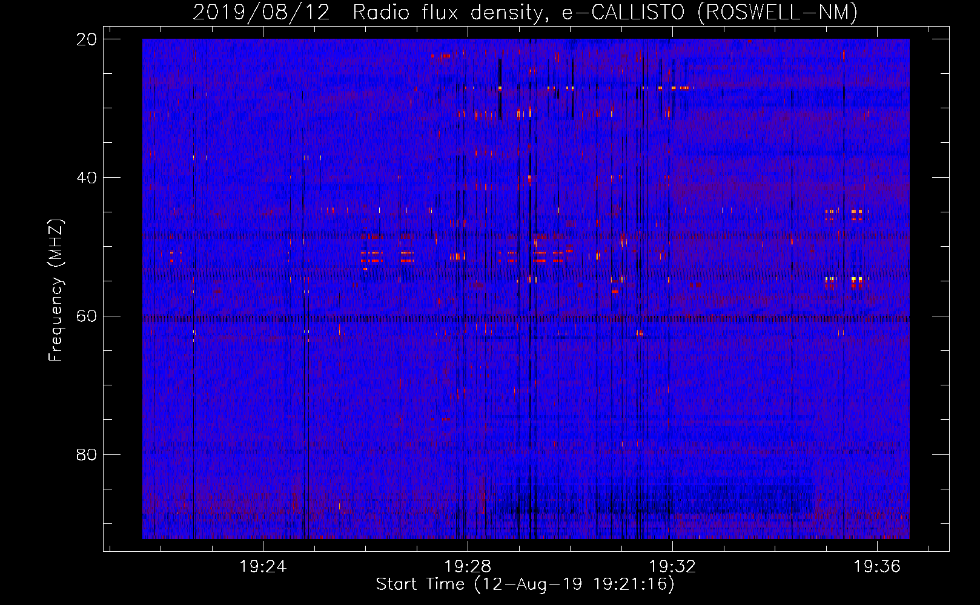The height and width of the screenshot is (605, 980).
Task: Click the 19:24 time tick label
Action: click(263, 566)
